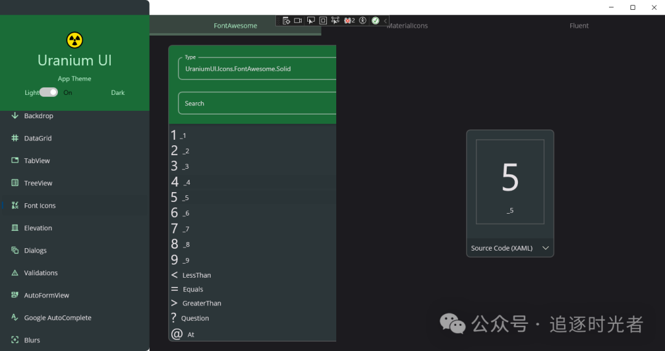Select Font Icons in sidebar
The image size is (665, 351).
click(x=75, y=206)
